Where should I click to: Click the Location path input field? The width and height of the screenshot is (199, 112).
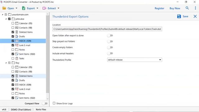[x=107, y=29]
